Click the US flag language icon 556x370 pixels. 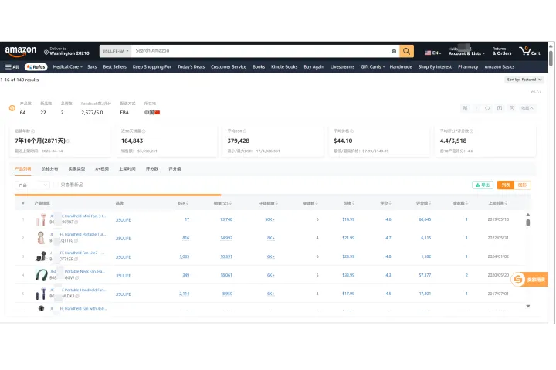click(428, 53)
